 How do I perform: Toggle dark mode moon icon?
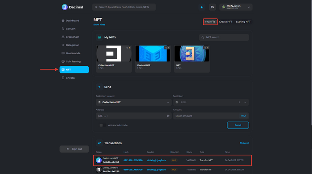click(x=202, y=7)
